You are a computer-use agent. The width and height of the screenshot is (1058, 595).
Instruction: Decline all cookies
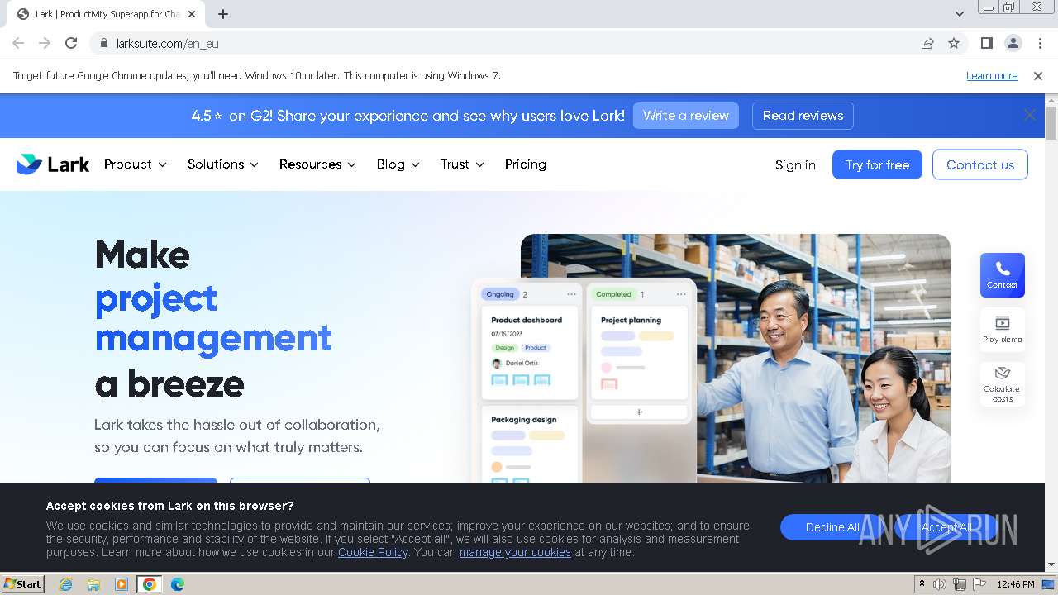coord(832,527)
